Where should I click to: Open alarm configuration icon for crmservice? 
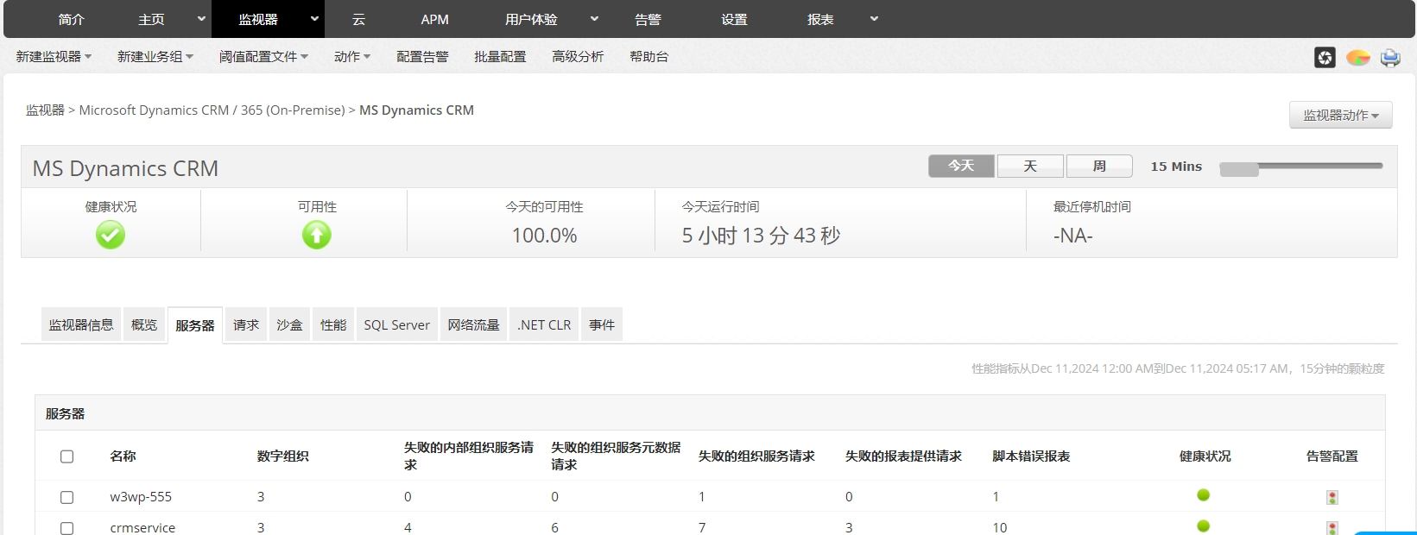pyautogui.click(x=1332, y=528)
